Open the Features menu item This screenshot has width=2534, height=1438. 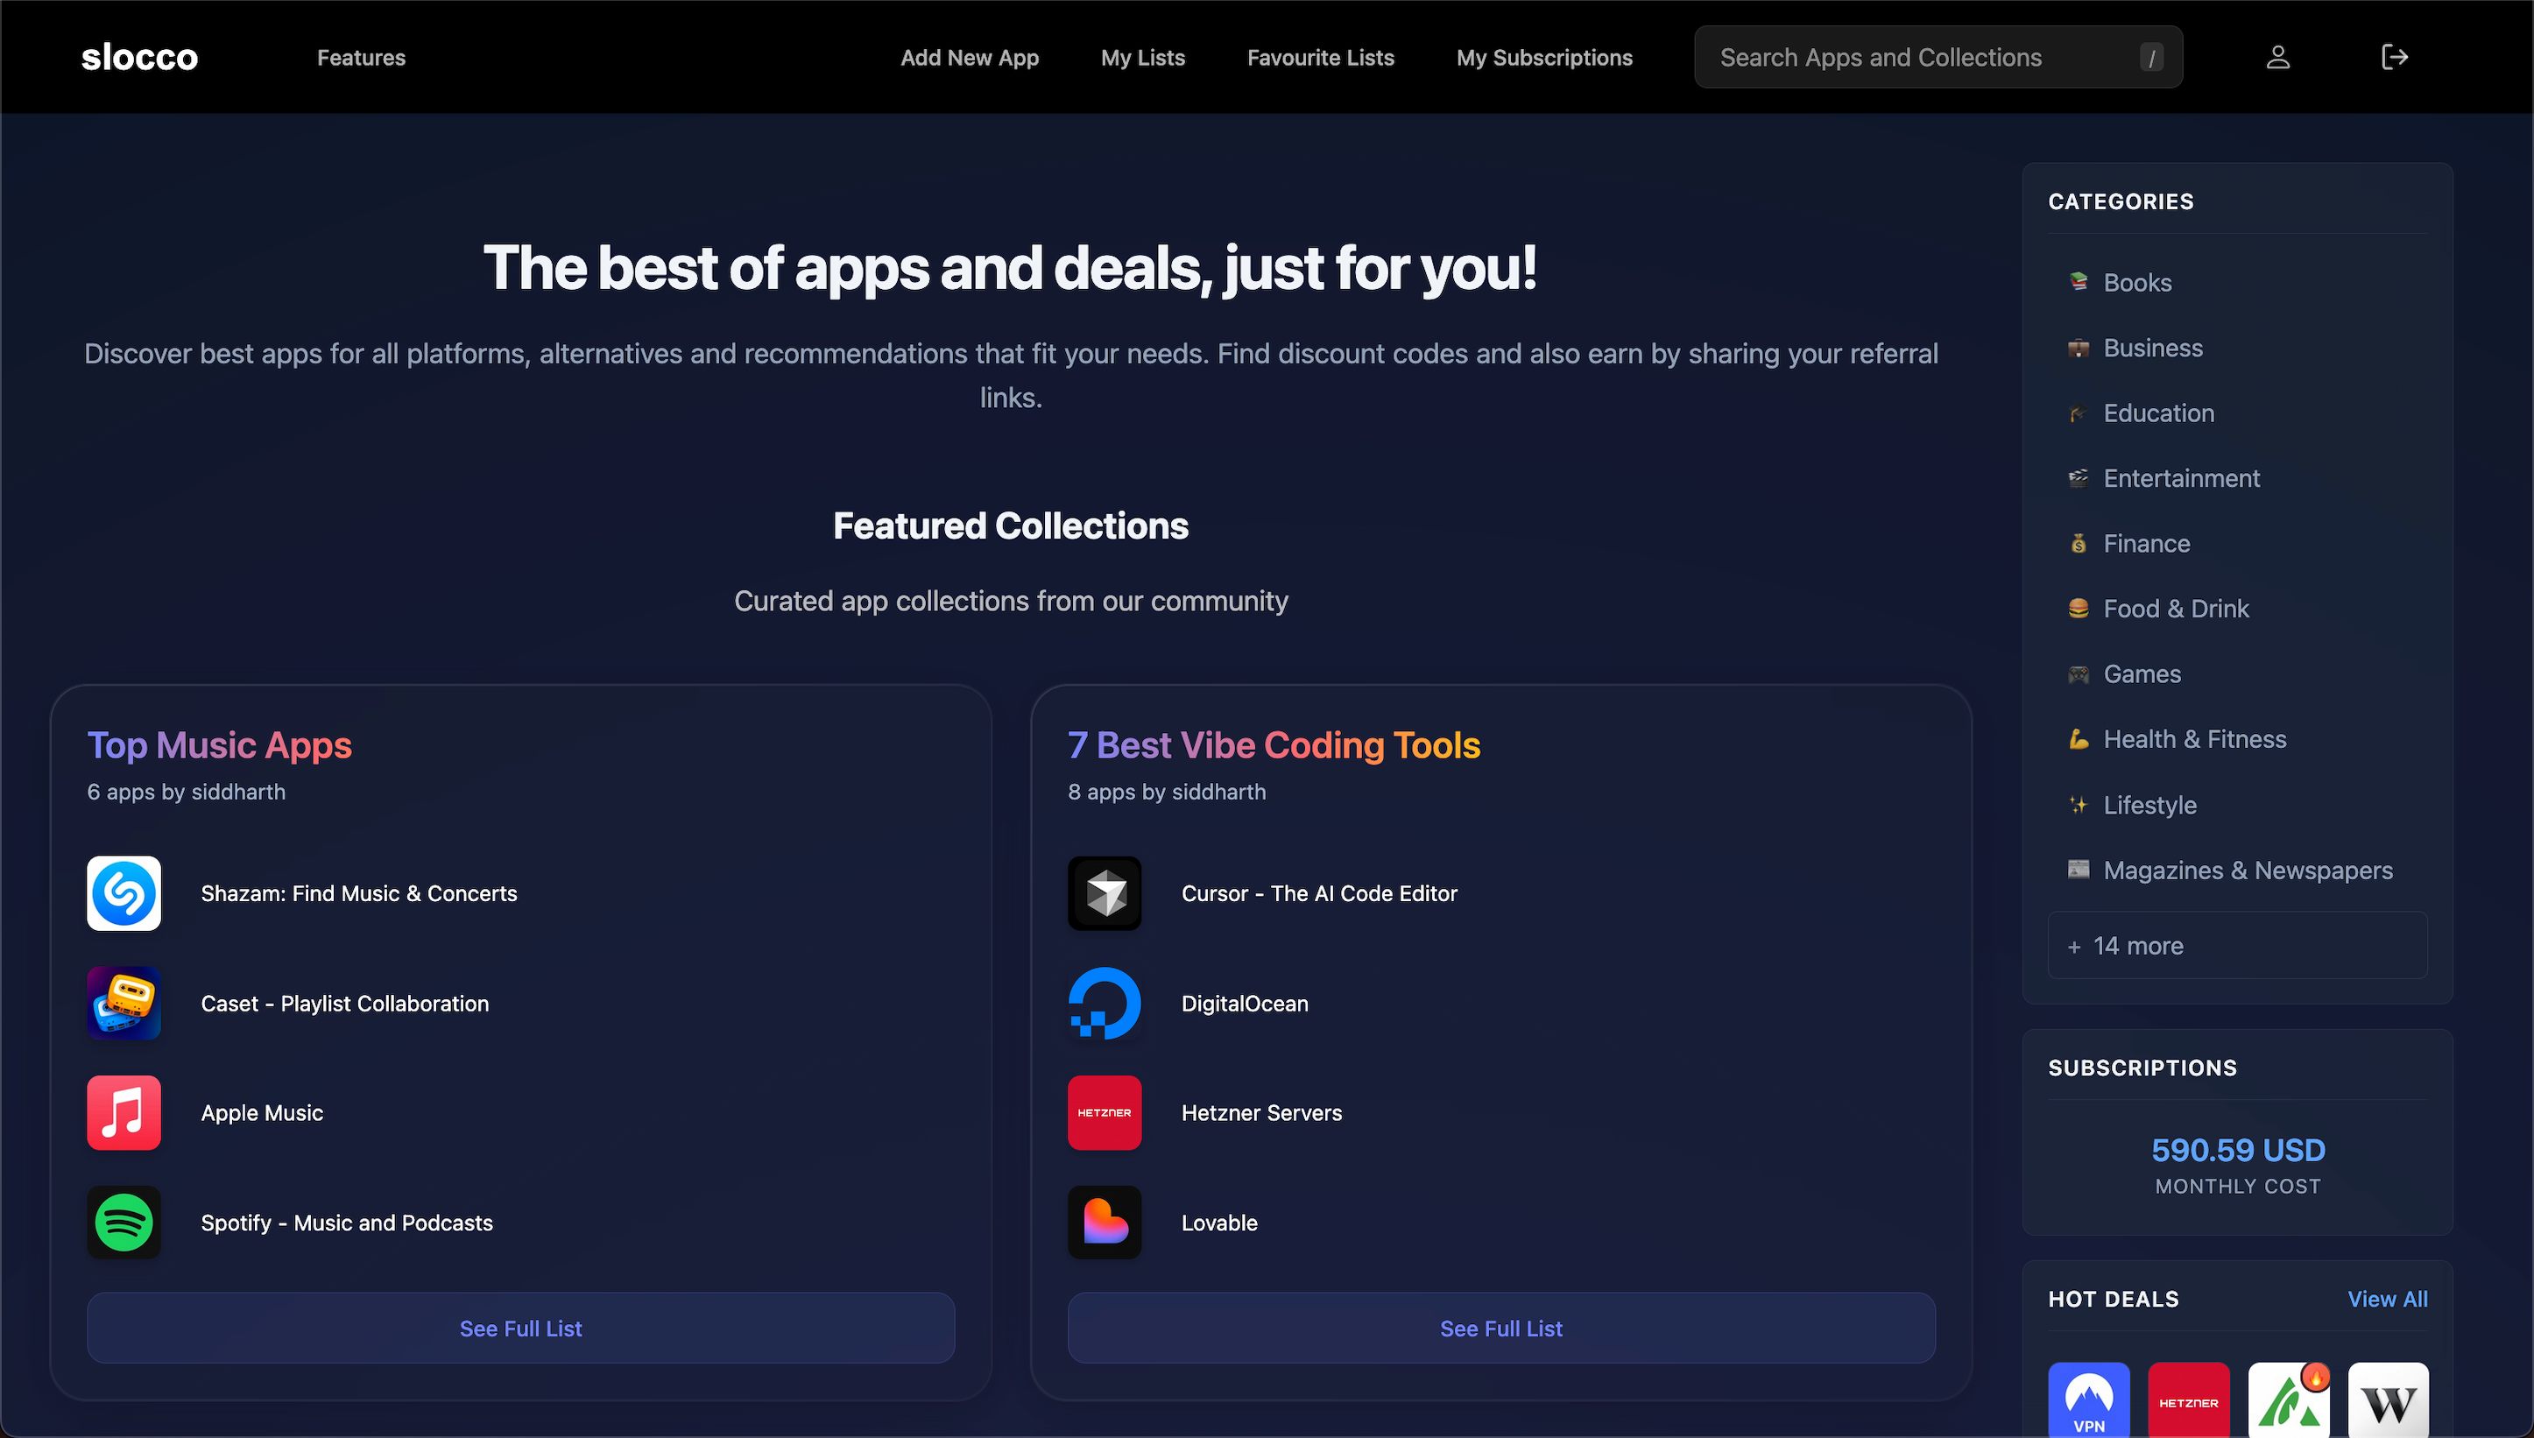coord(361,56)
